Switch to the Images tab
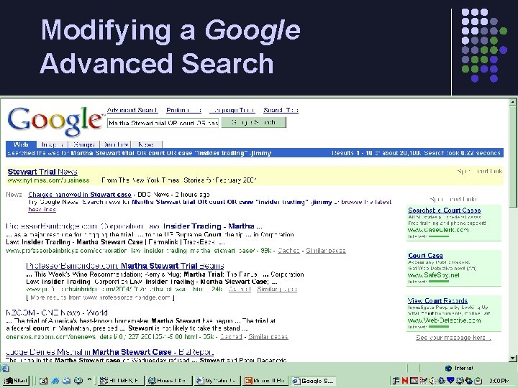This screenshot has width=518, height=388. point(53,144)
